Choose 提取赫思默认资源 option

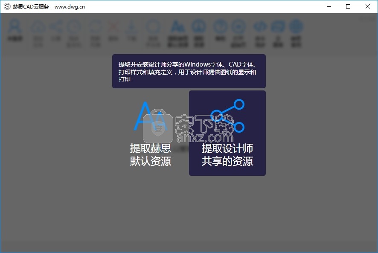click(151, 133)
